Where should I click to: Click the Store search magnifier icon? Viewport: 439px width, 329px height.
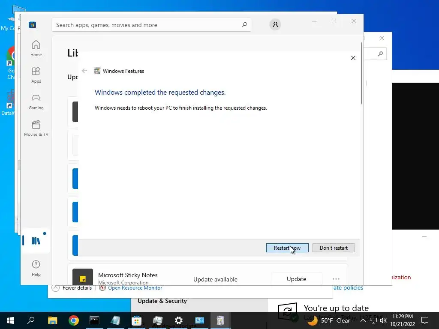click(x=244, y=25)
